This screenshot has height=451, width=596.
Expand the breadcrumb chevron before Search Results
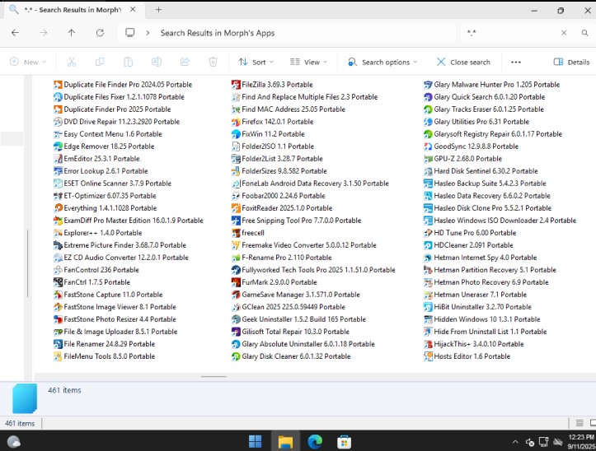(x=148, y=33)
